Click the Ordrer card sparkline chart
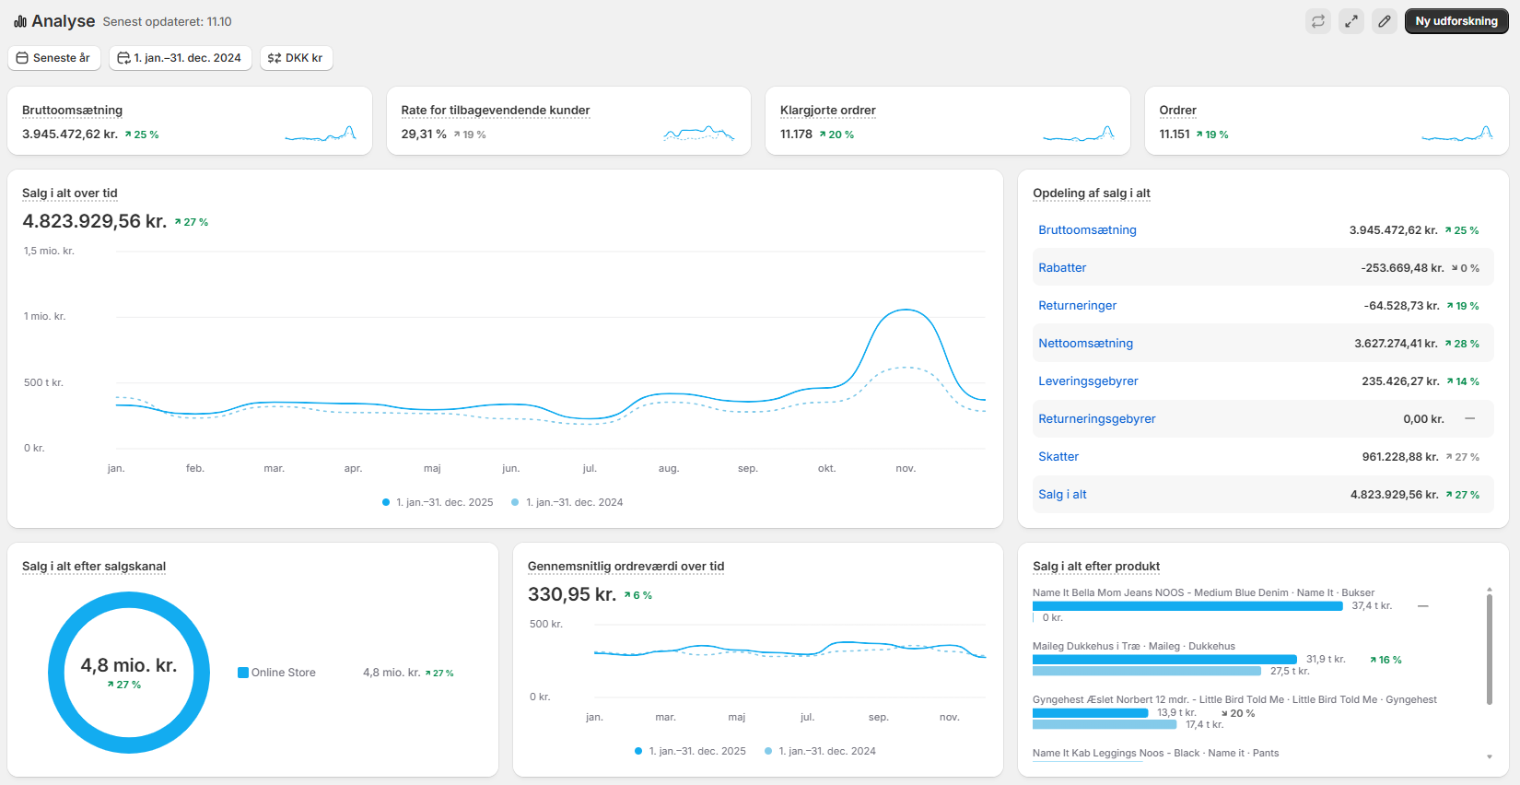The width and height of the screenshot is (1520, 785). [1456, 135]
